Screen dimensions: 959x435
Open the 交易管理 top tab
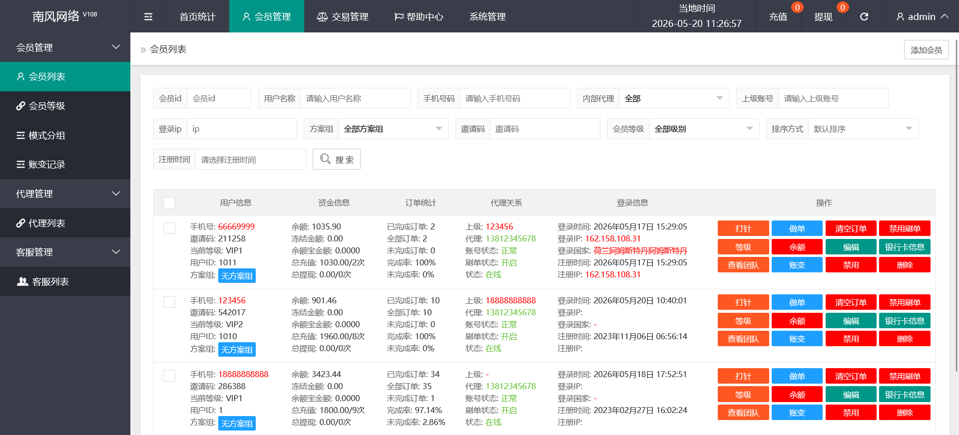[343, 16]
